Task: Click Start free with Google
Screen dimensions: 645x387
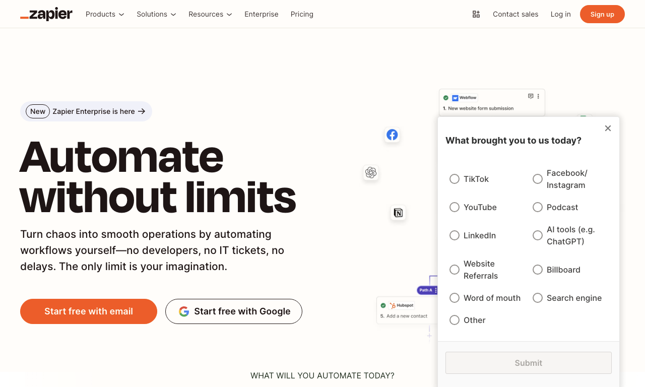Action: click(x=234, y=311)
